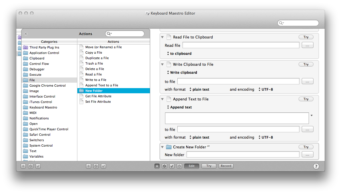The height and width of the screenshot is (194, 341).
Task: Collapse the Append Text to File action
Action: [162, 99]
